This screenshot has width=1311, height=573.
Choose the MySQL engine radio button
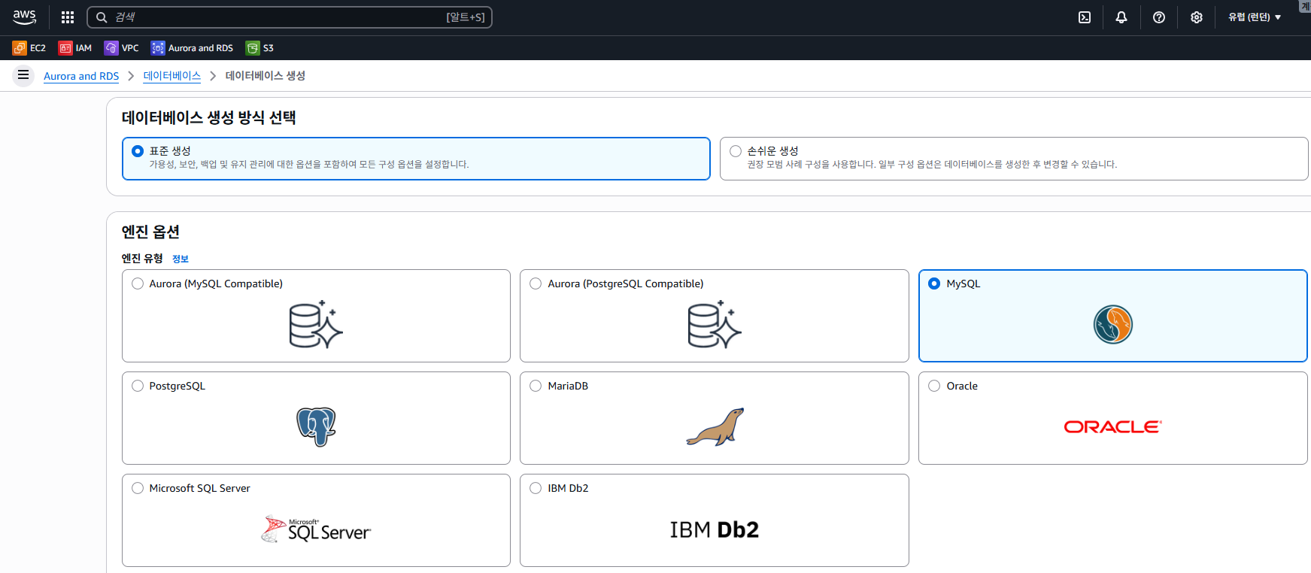tap(934, 283)
